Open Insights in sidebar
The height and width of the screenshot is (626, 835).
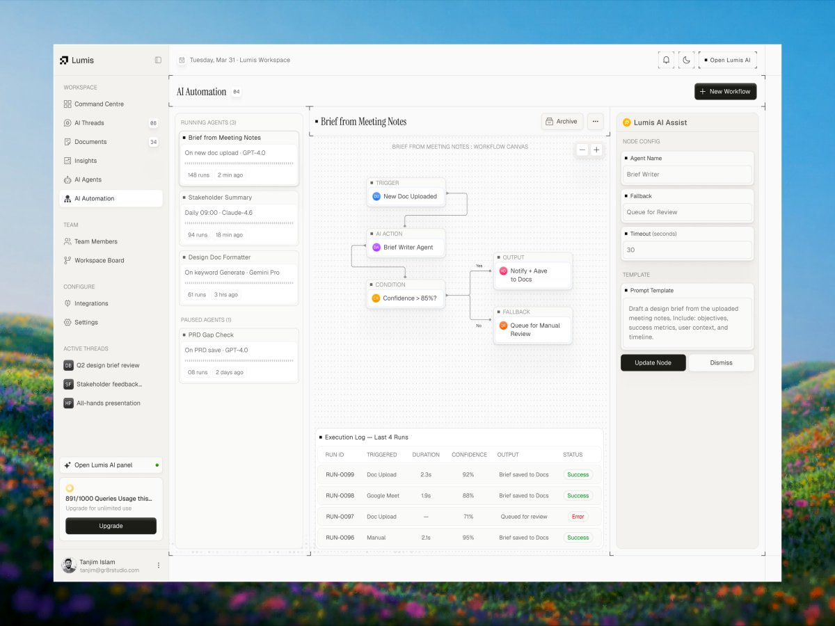pos(111,161)
